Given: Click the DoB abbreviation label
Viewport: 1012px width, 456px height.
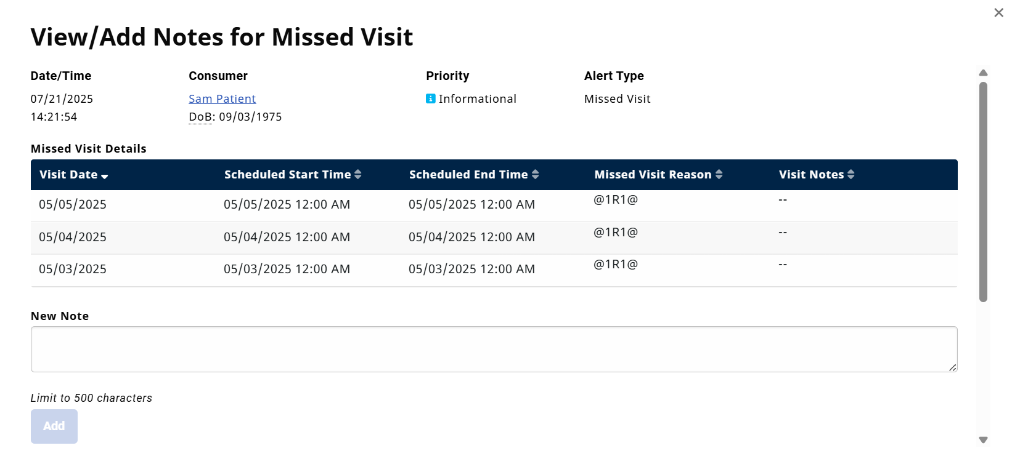Looking at the screenshot, I should coord(200,117).
